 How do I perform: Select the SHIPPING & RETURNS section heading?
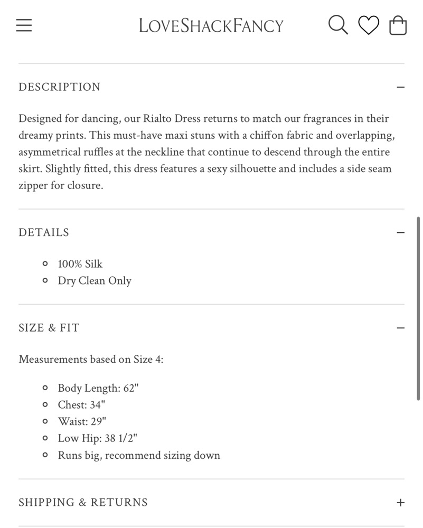83,502
